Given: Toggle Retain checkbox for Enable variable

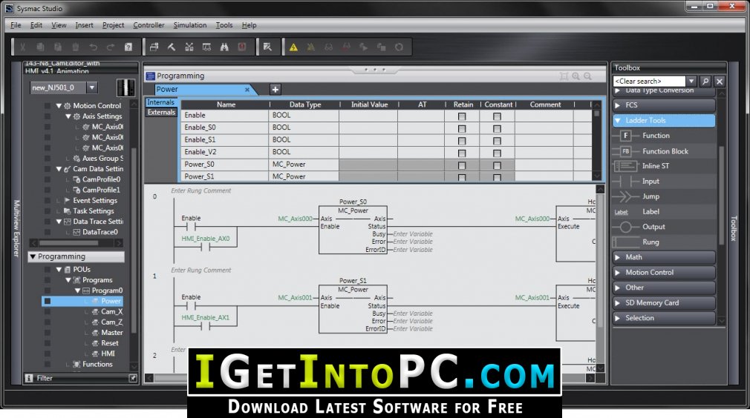Looking at the screenshot, I should (462, 116).
